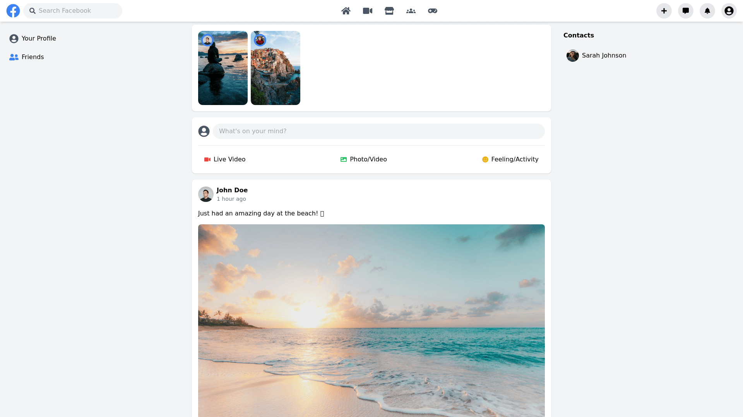Open the Groups people icon
Screen dimensions: 743x417
pyautogui.click(x=411, y=11)
